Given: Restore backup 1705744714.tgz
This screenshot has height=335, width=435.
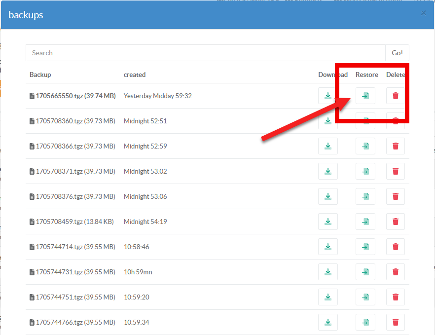Looking at the screenshot, I should click(365, 247).
